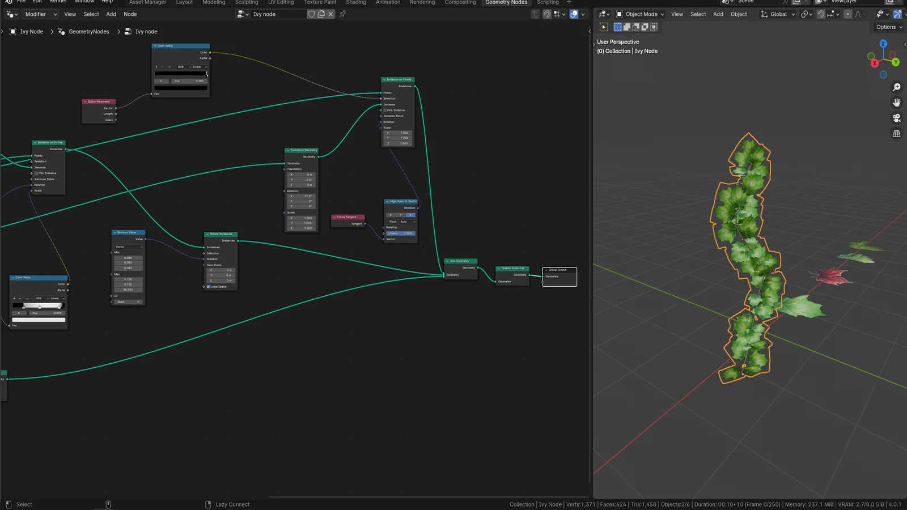Click the magnifier zoom icon on the viewport sidebar
Image resolution: width=907 pixels, height=510 pixels.
click(897, 87)
